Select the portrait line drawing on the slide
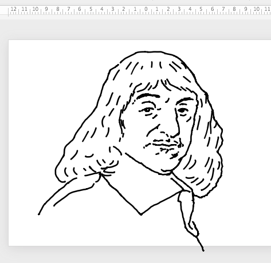Viewport: 271px width, 263px height. 131,151
